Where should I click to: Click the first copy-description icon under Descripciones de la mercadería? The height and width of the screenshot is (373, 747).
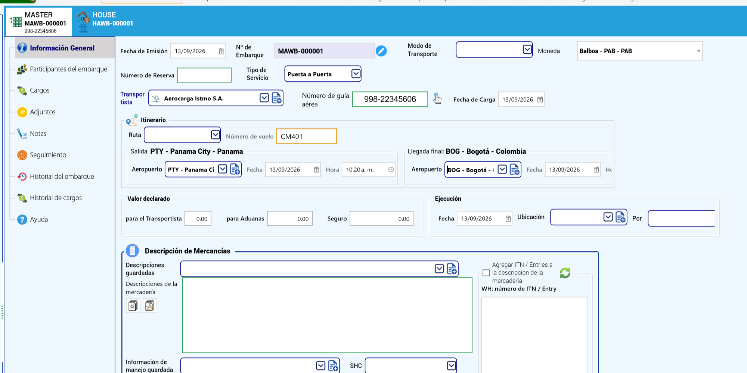click(133, 306)
